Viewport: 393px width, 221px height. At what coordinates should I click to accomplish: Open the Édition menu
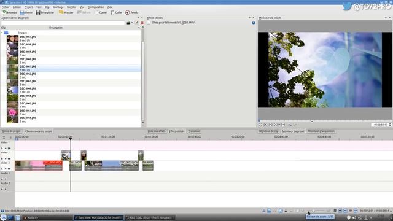click(17, 7)
